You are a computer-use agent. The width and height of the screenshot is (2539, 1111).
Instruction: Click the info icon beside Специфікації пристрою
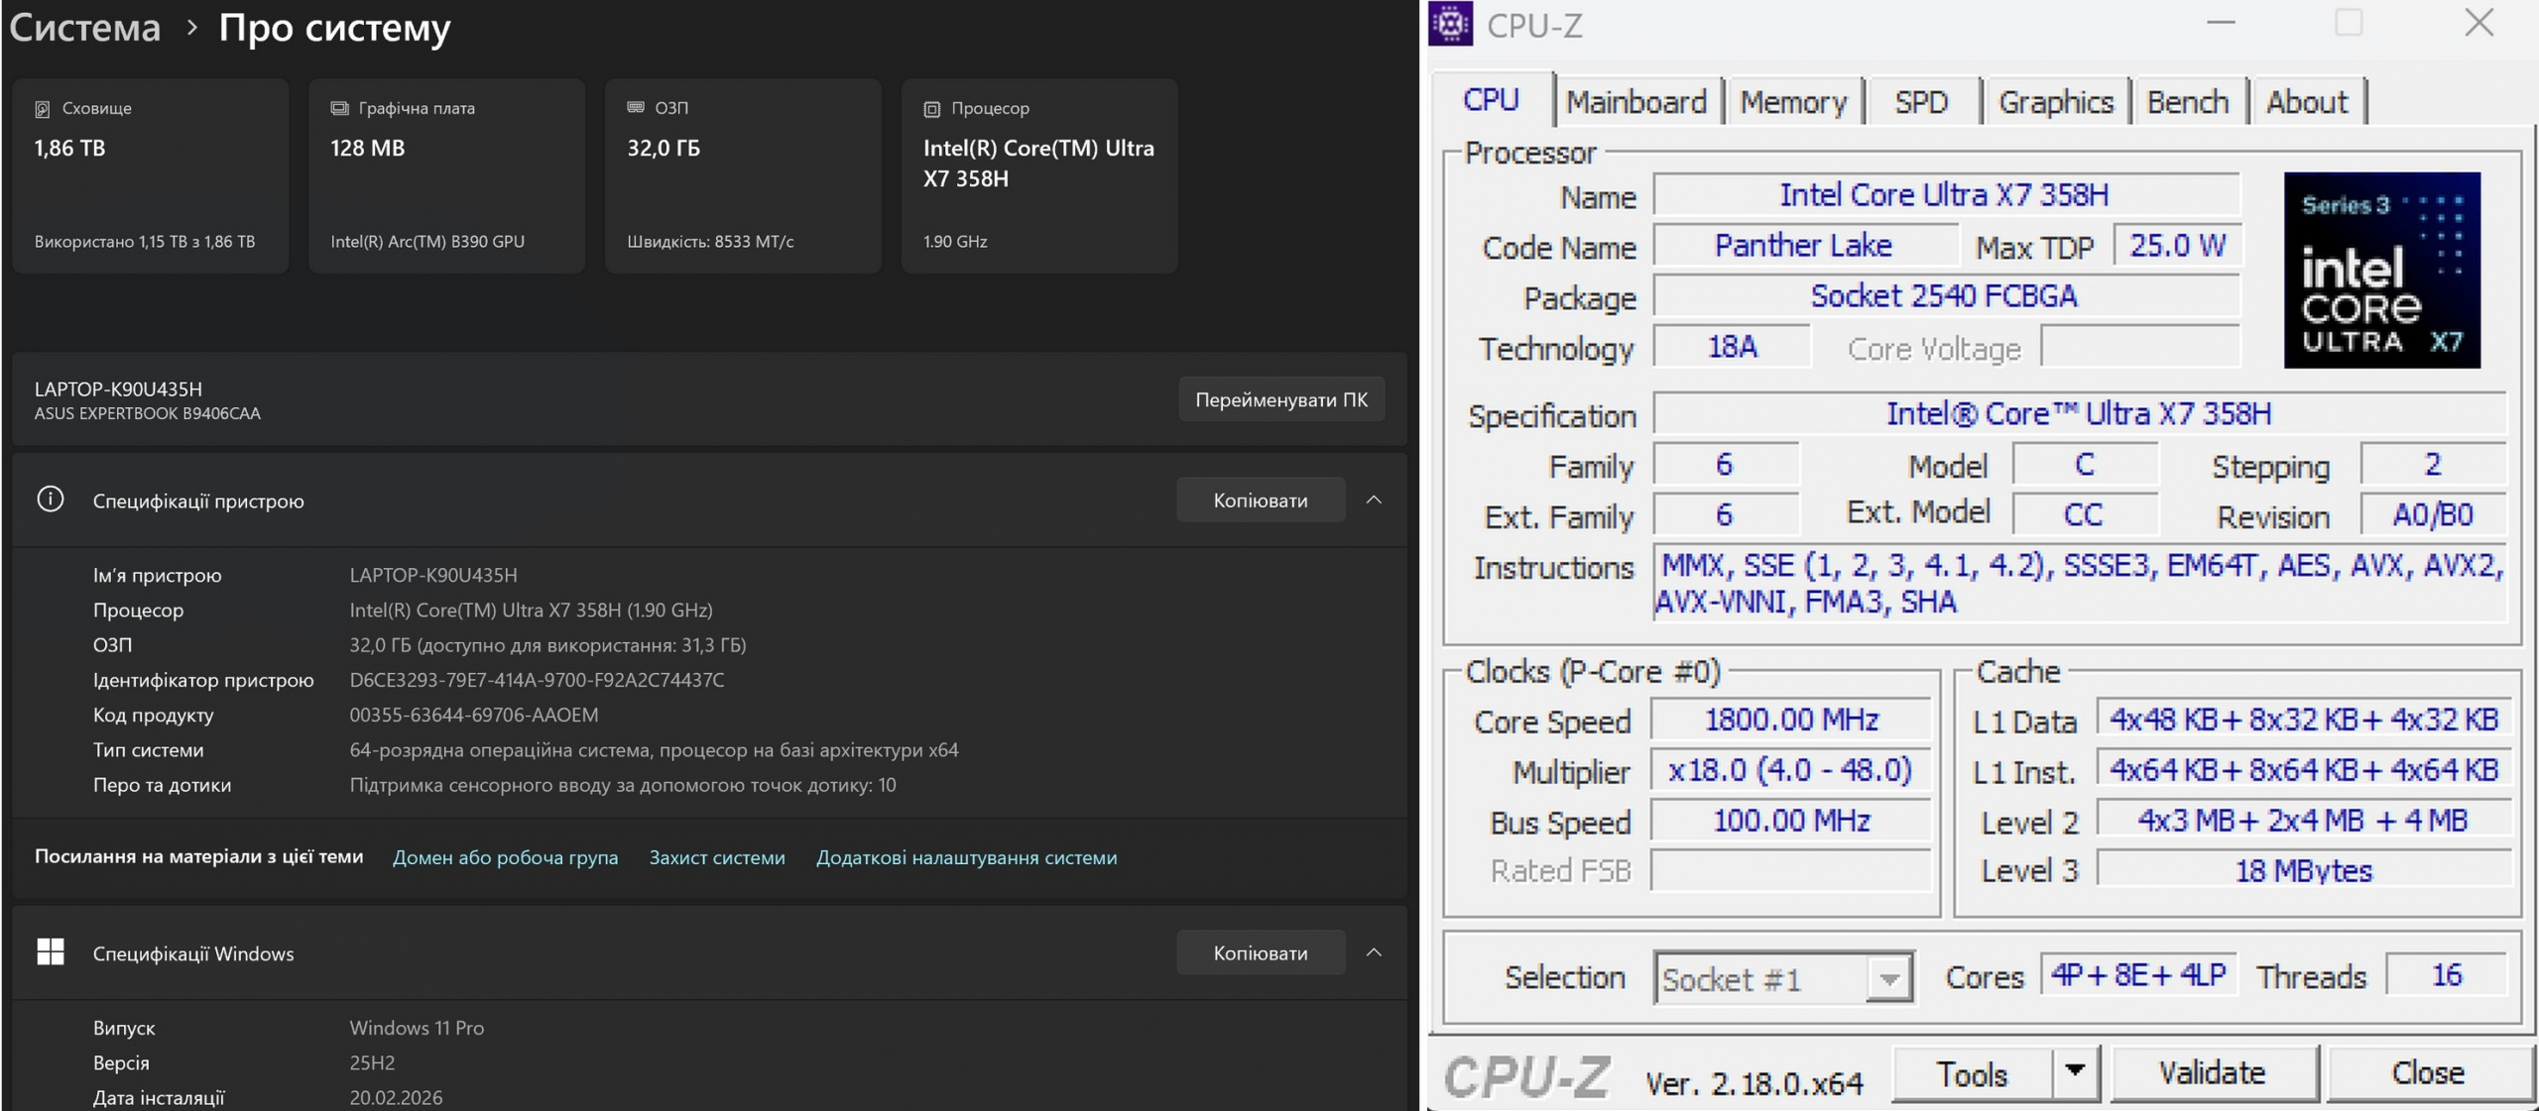(x=51, y=500)
